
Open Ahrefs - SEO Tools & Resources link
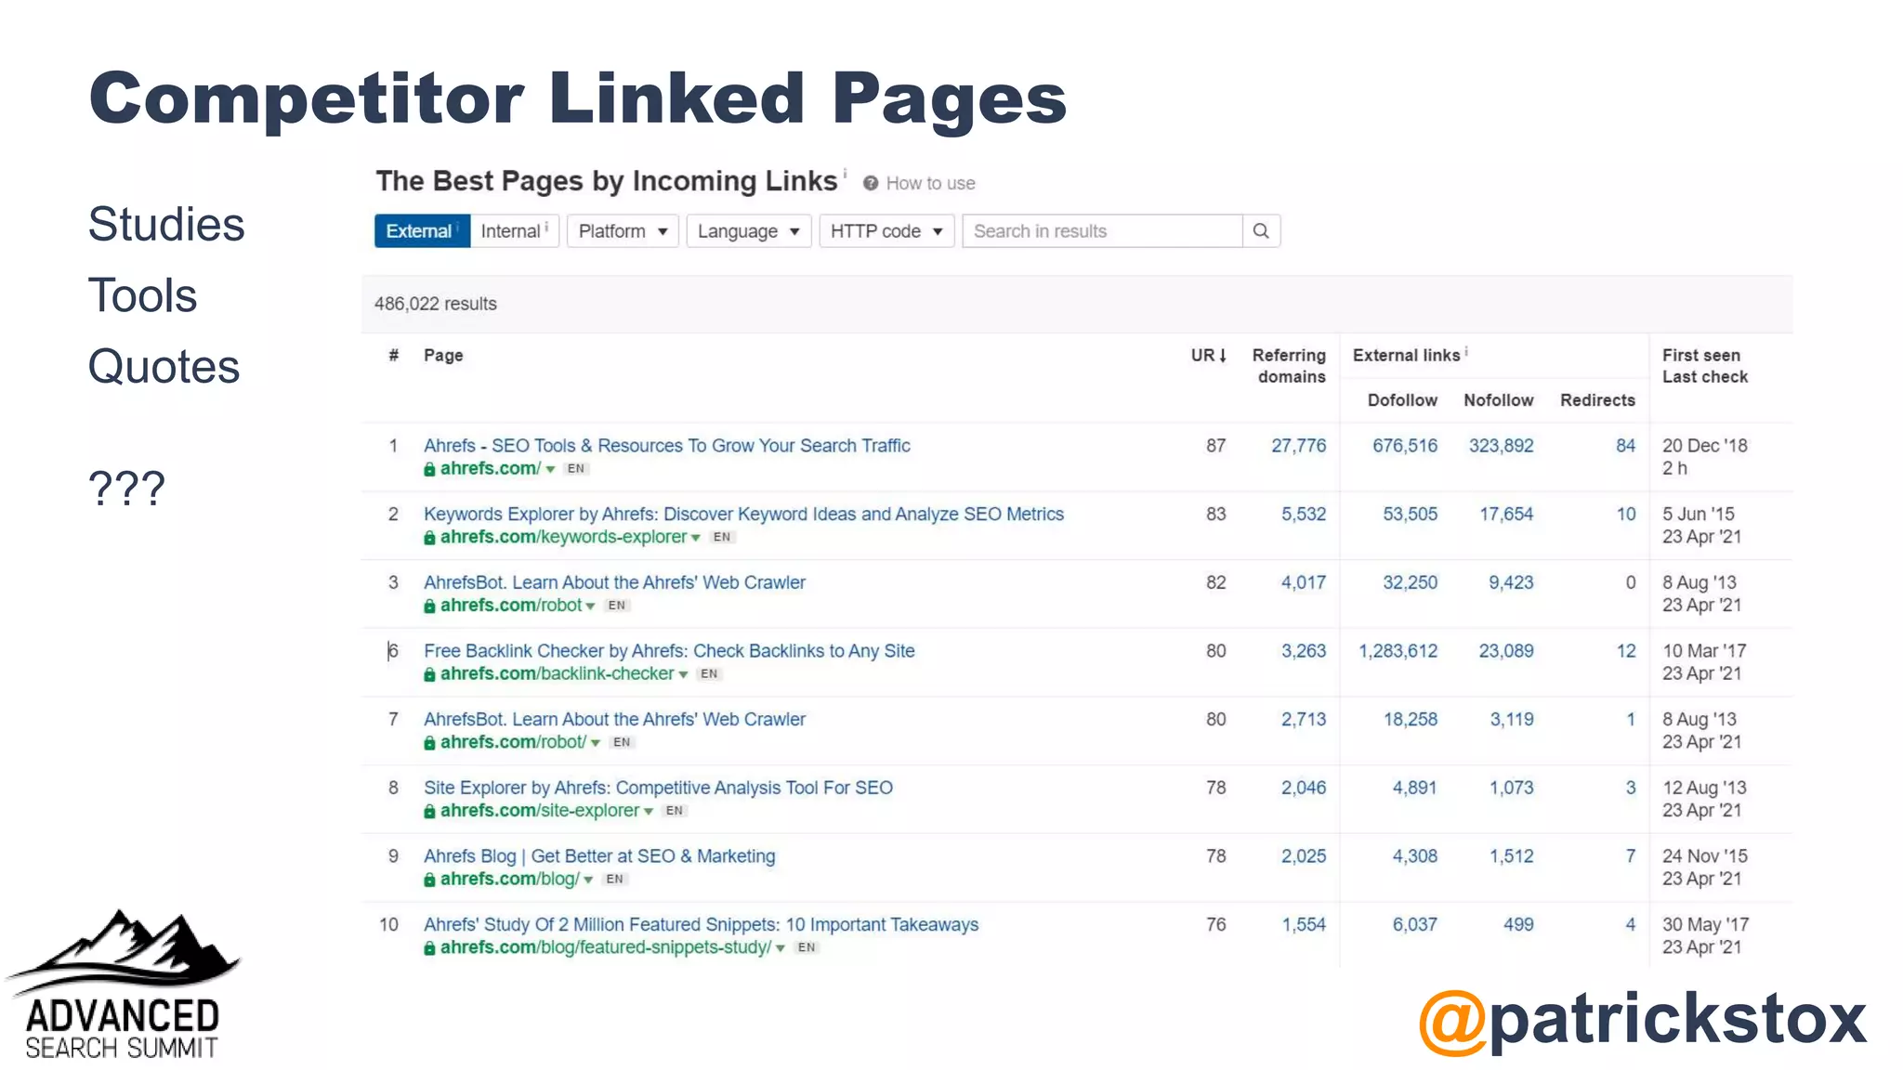667,446
